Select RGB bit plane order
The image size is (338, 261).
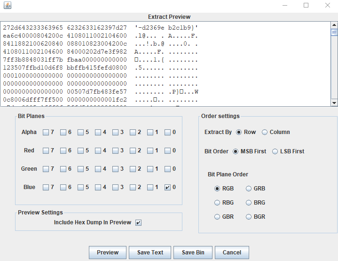217,189
